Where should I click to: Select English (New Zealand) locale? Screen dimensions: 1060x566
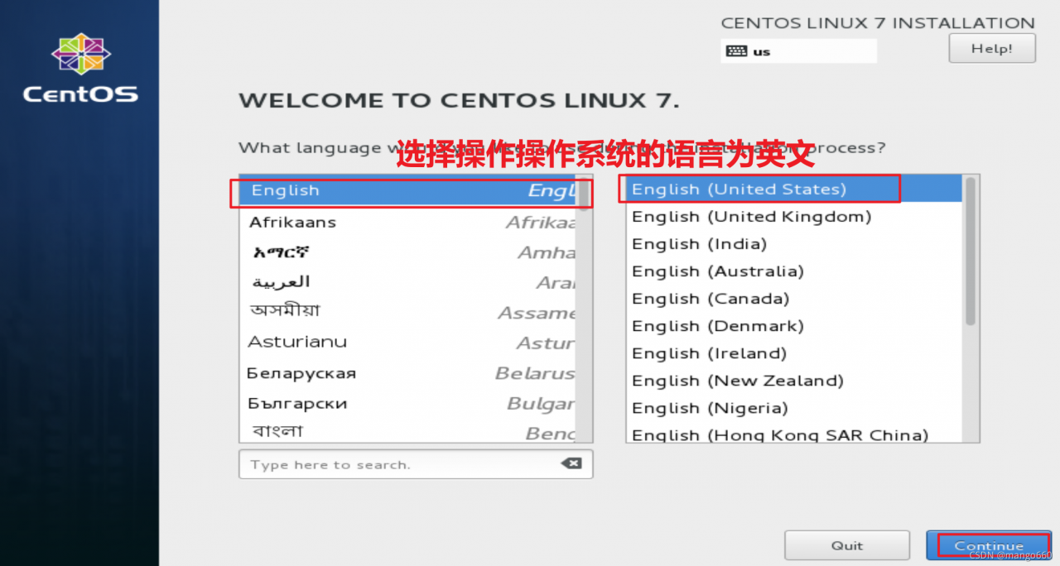738,380
